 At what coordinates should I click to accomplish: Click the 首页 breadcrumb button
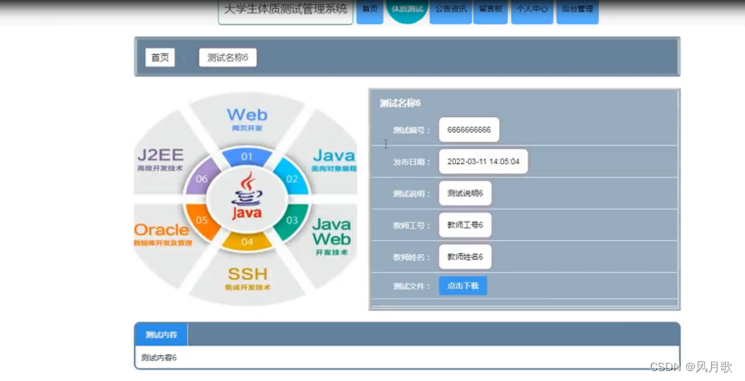[160, 58]
